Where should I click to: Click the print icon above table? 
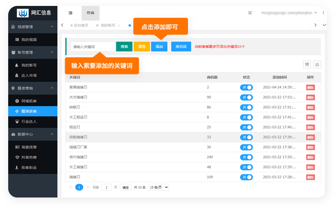317,64
